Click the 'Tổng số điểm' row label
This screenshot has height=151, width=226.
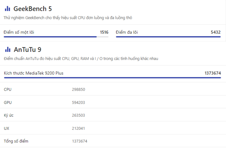pos(16,141)
